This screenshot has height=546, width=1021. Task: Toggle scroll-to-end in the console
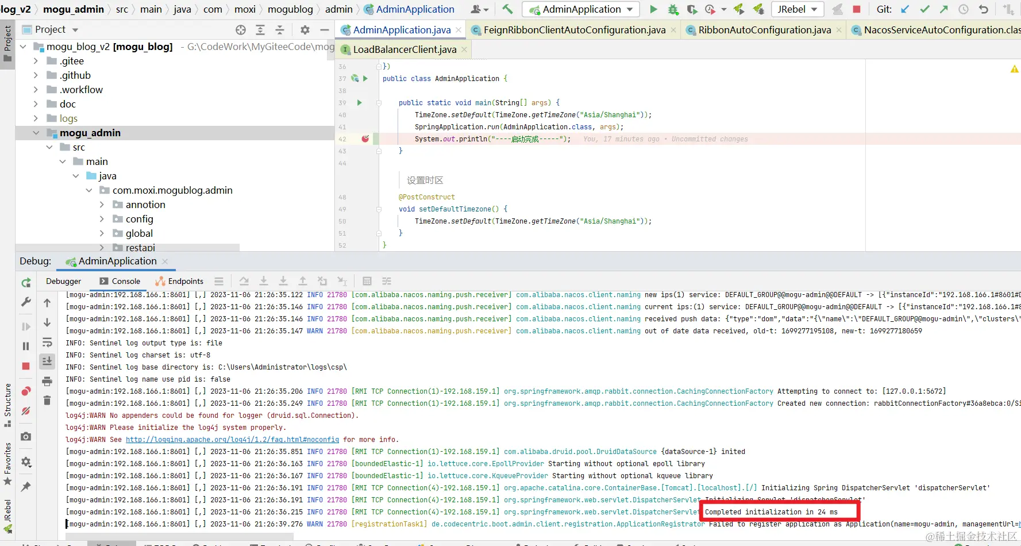pyautogui.click(x=47, y=361)
